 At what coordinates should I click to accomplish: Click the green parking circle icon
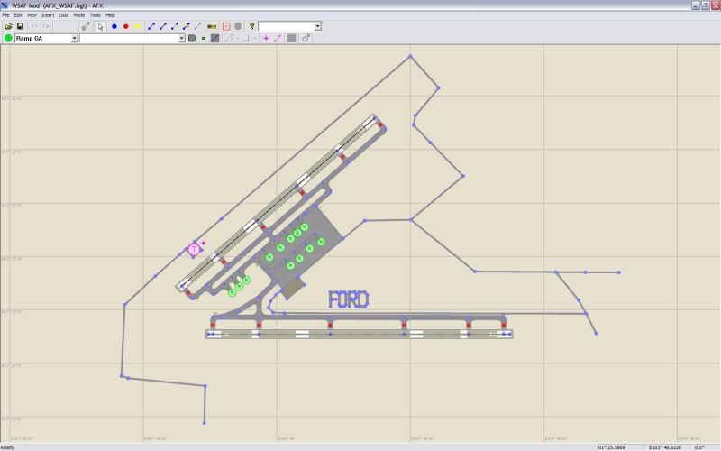[8, 38]
